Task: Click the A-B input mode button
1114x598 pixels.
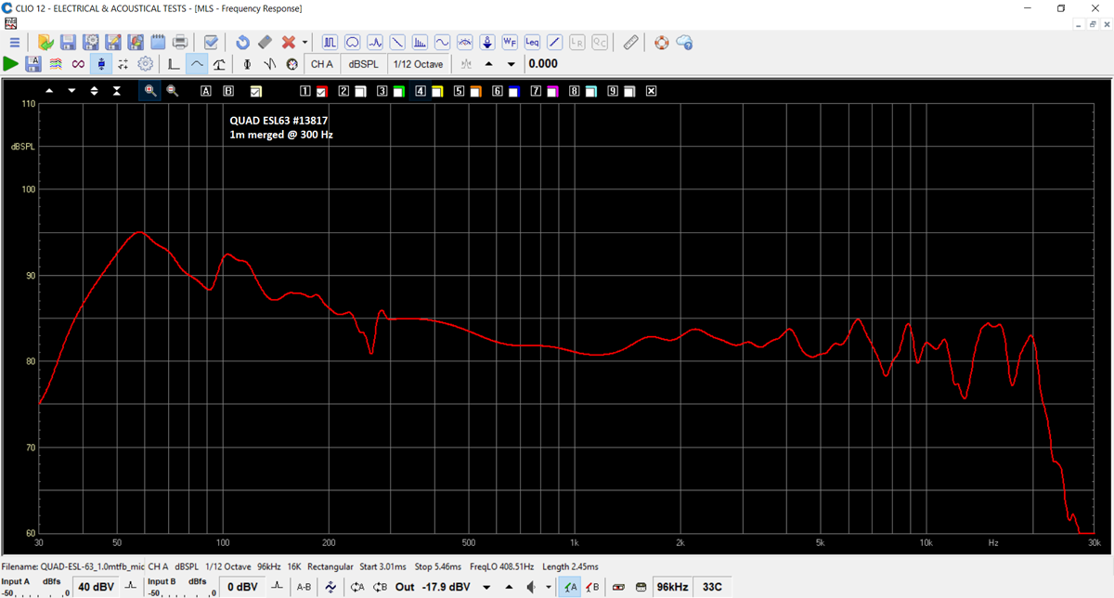Action: pos(304,587)
